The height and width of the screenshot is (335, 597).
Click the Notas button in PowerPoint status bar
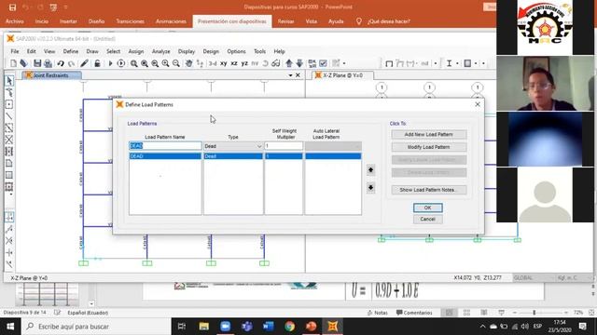pos(378,313)
